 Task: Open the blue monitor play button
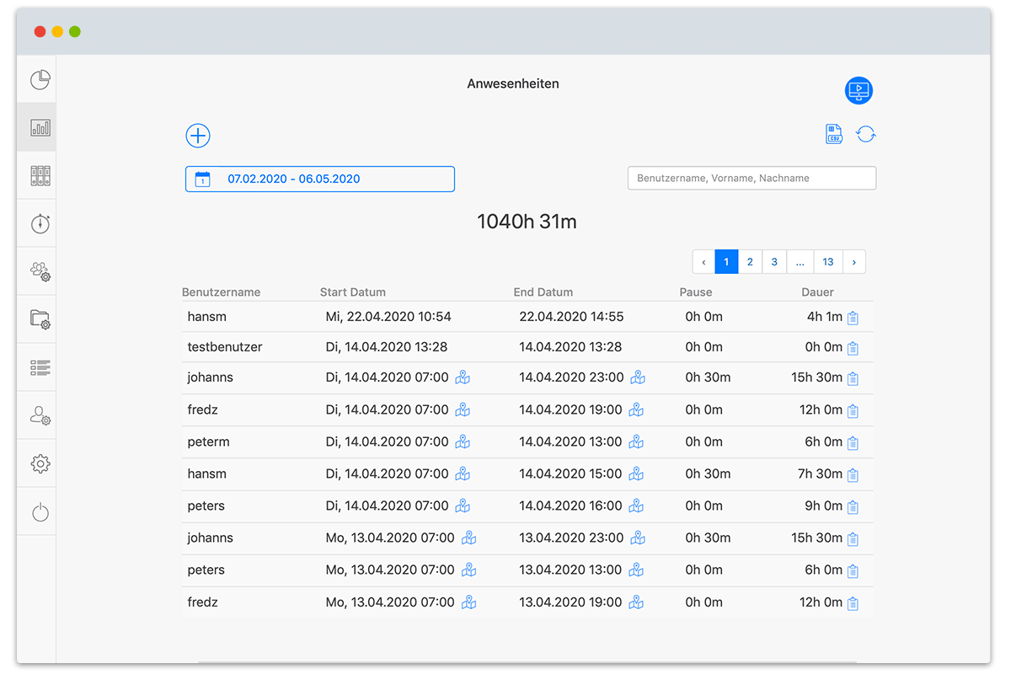pos(859,90)
